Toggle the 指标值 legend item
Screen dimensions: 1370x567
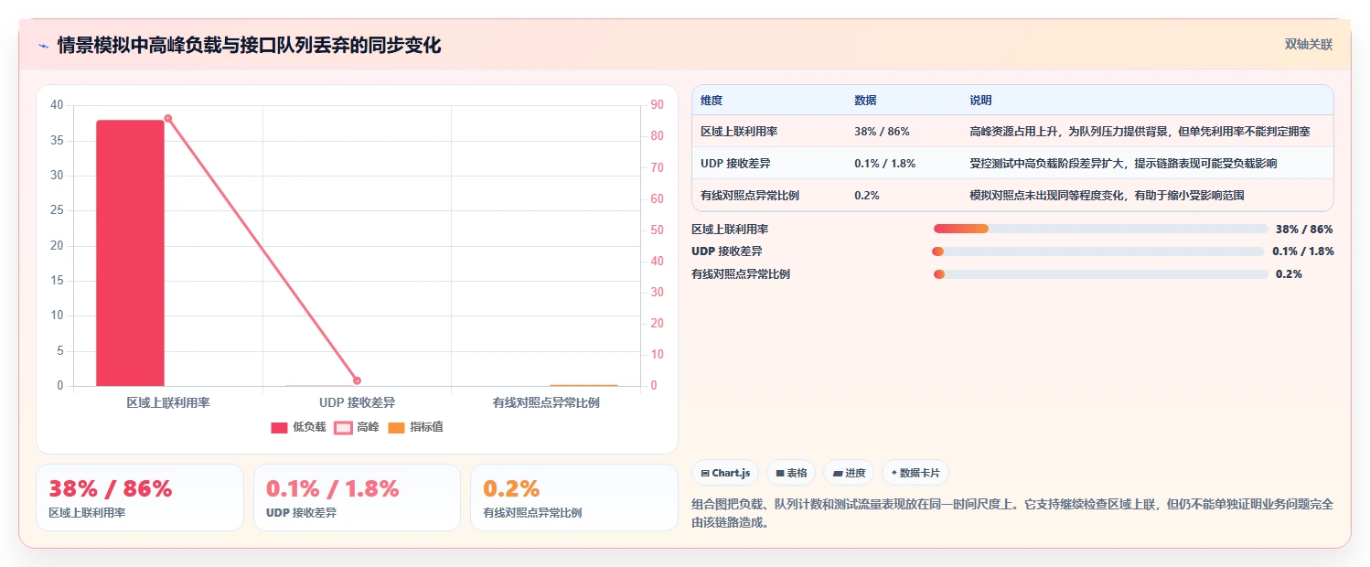tap(415, 427)
